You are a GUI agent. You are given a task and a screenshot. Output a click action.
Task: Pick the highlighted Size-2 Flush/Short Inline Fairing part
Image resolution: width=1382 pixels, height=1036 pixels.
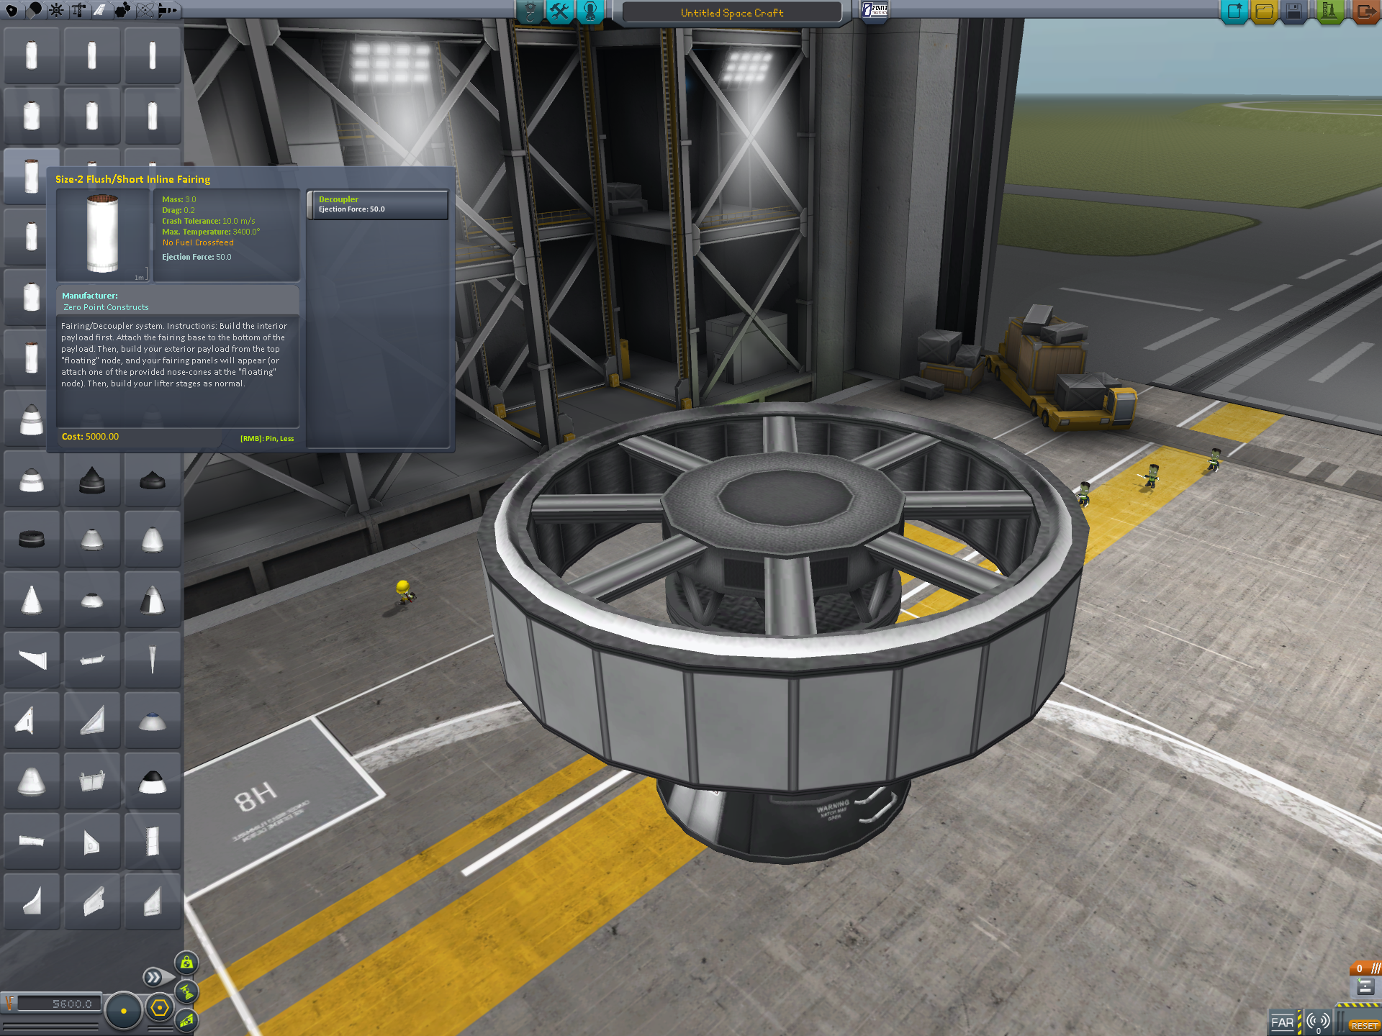click(x=32, y=178)
